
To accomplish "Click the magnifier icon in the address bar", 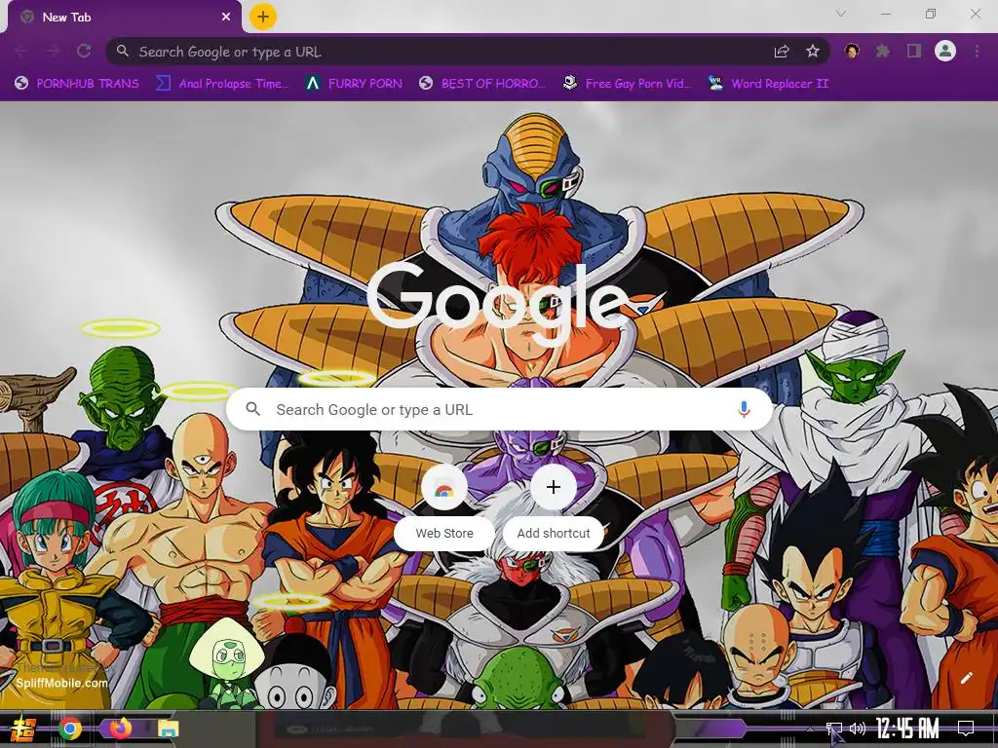I will click(123, 51).
